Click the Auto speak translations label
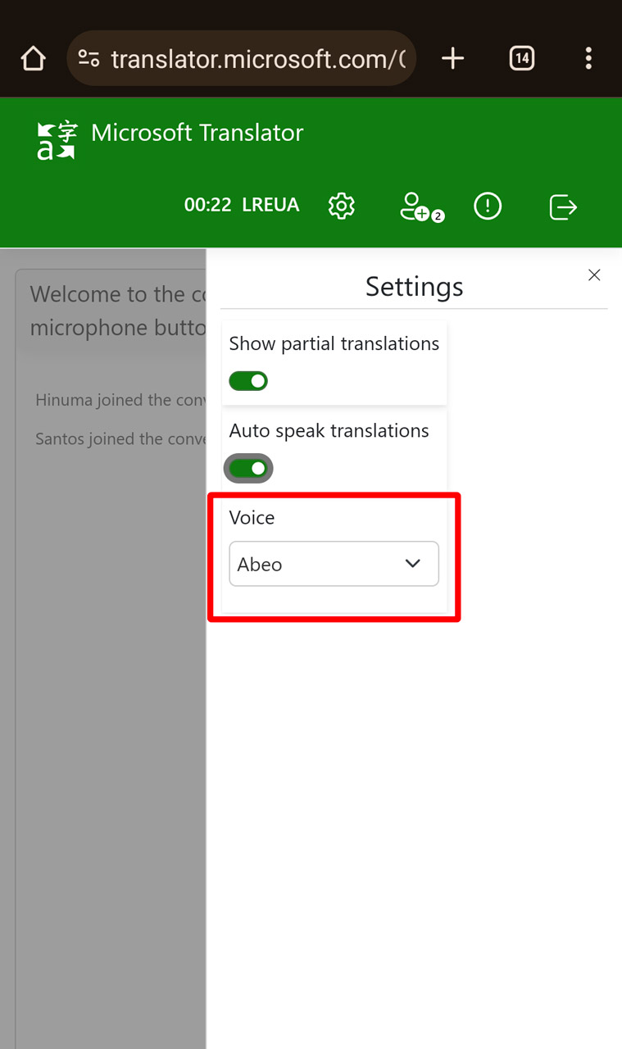622x1049 pixels. [x=329, y=430]
